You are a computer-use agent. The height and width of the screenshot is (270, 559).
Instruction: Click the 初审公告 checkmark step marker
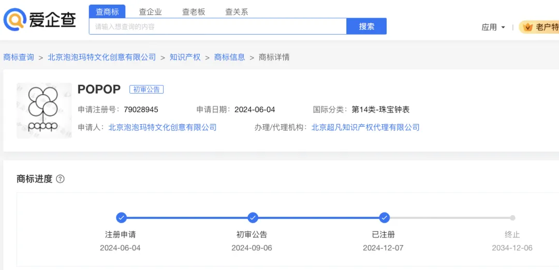pyautogui.click(x=253, y=218)
